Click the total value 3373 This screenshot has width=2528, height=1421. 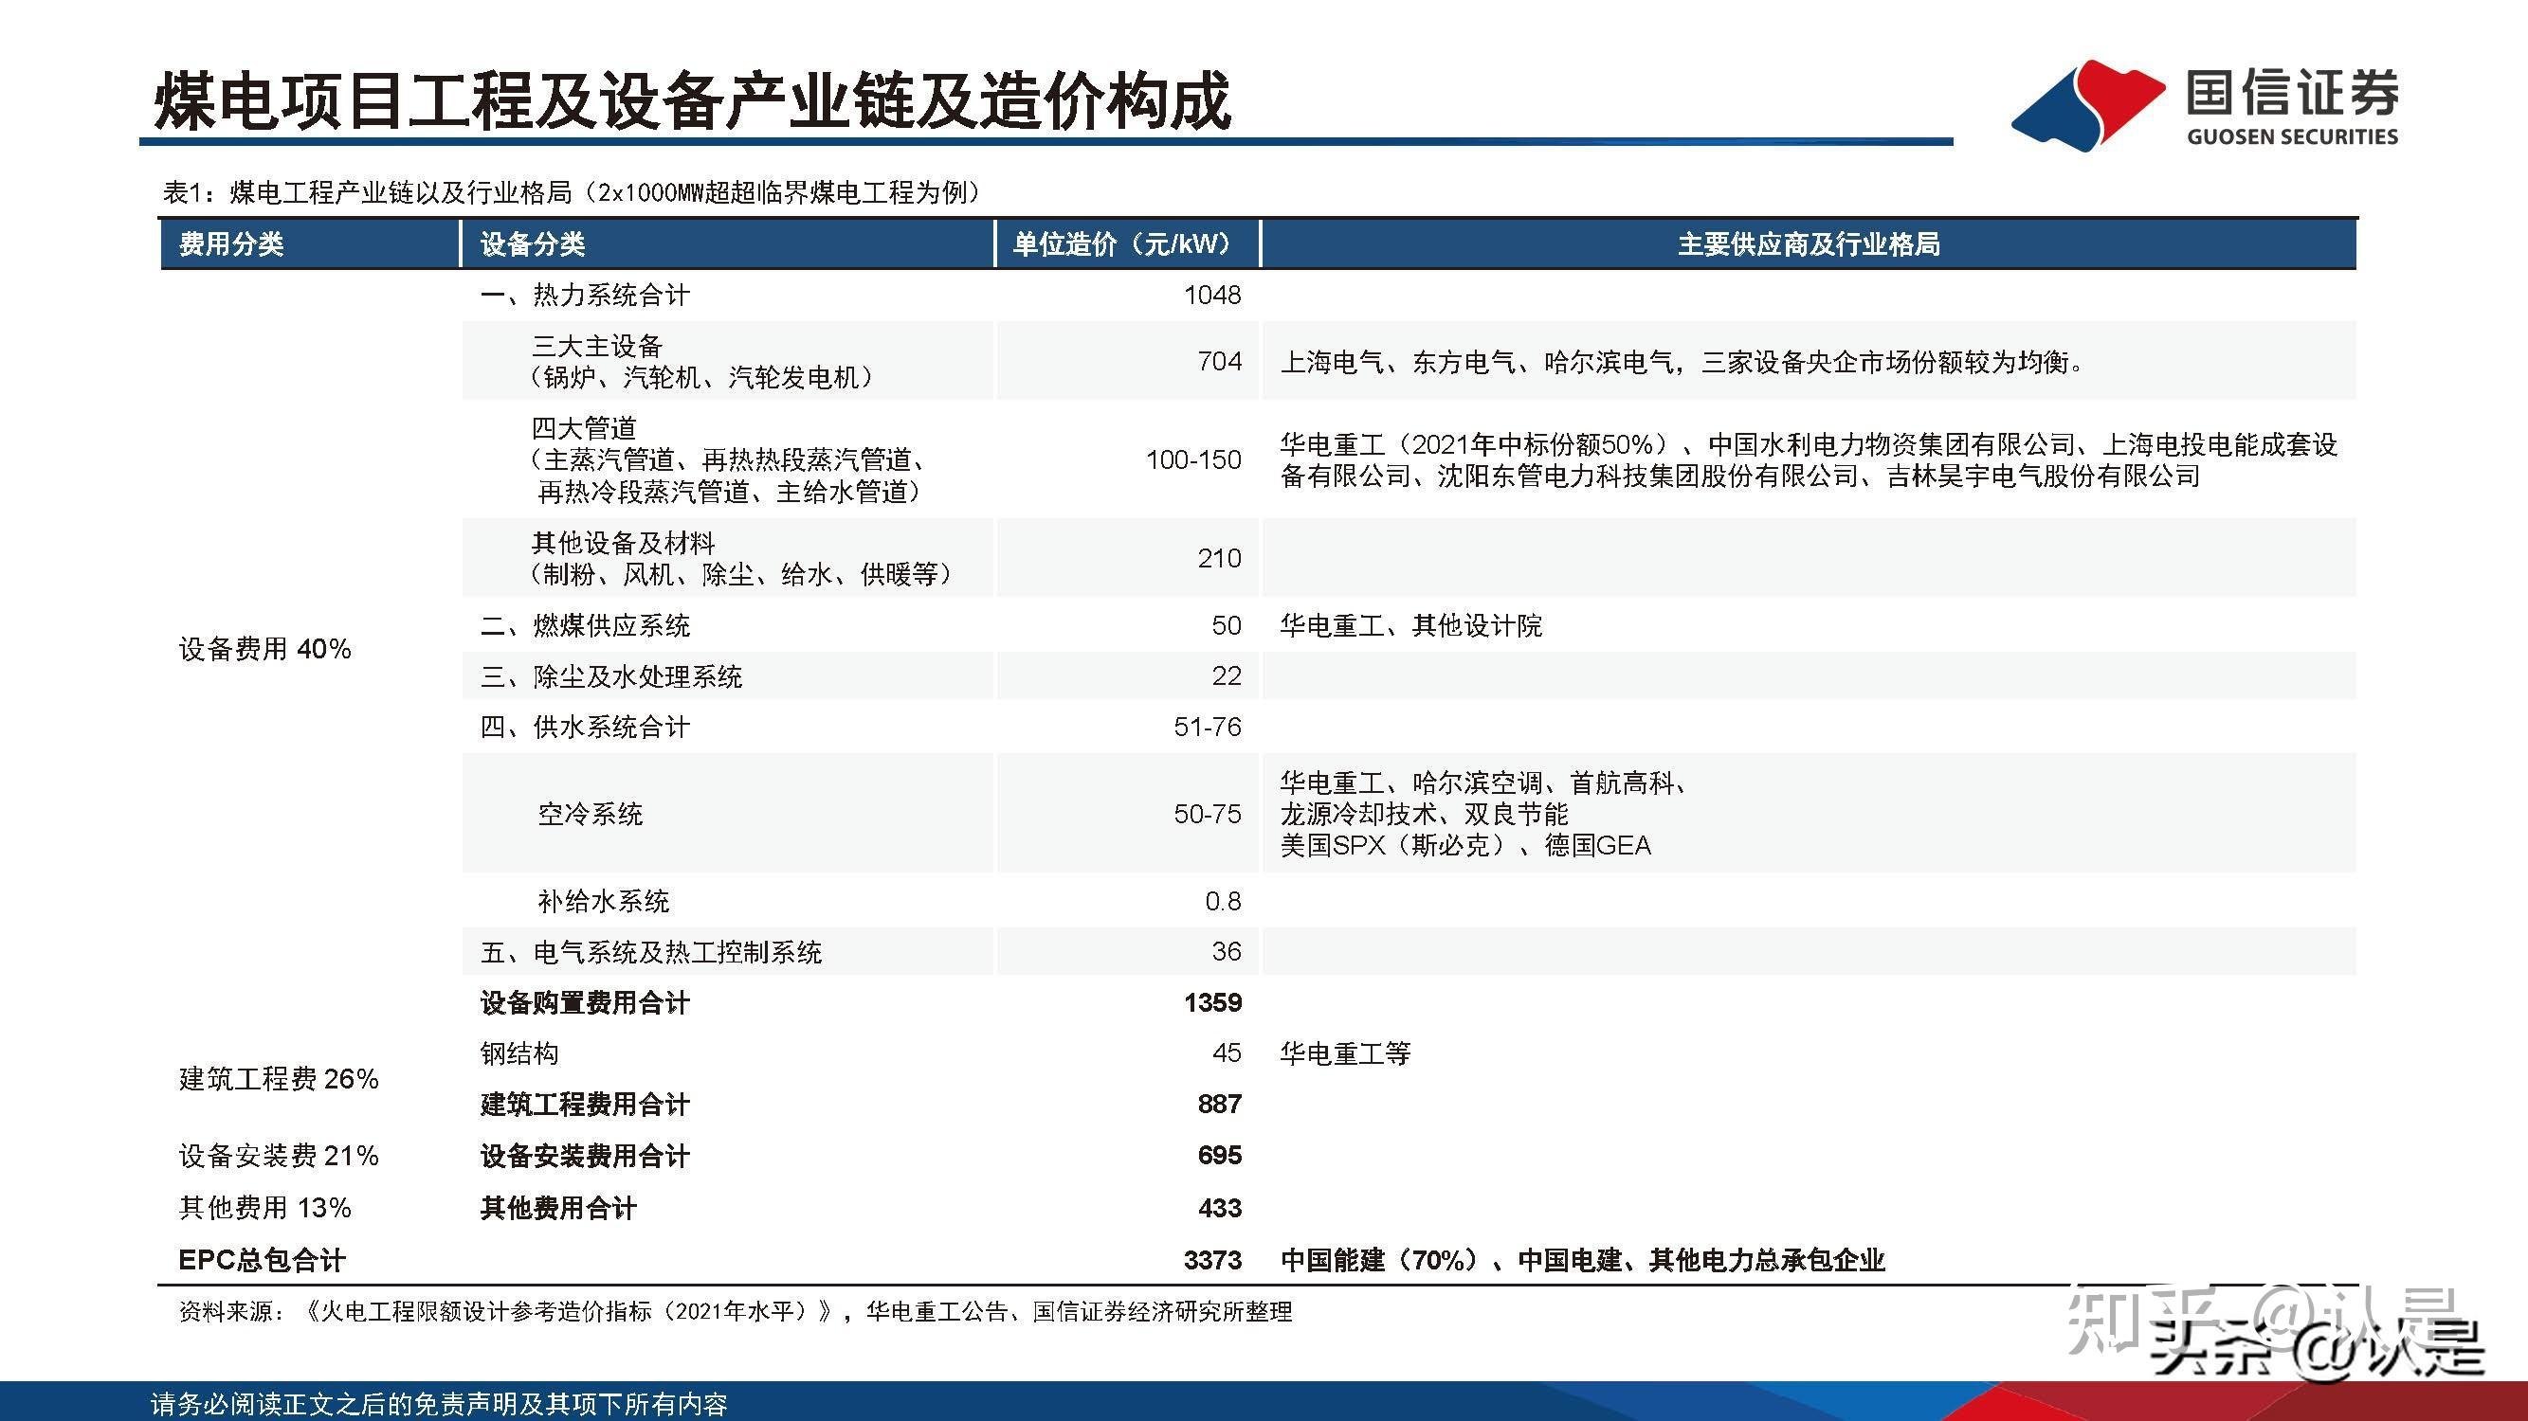tap(1213, 1259)
